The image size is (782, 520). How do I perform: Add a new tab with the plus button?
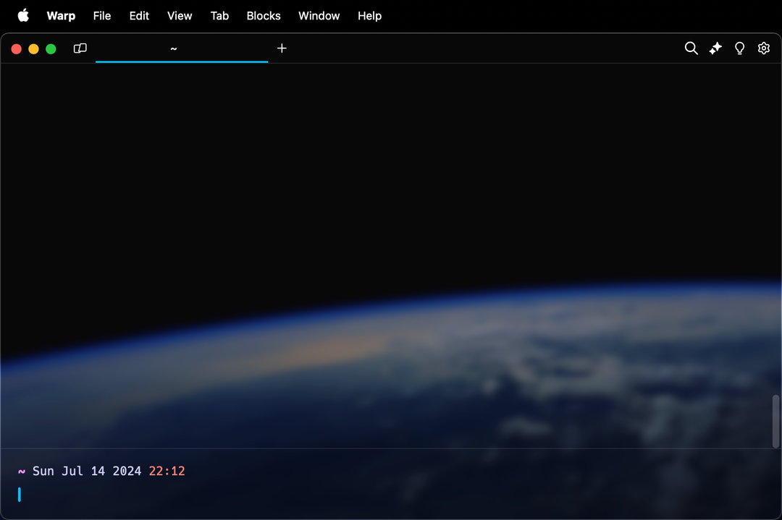coord(282,48)
